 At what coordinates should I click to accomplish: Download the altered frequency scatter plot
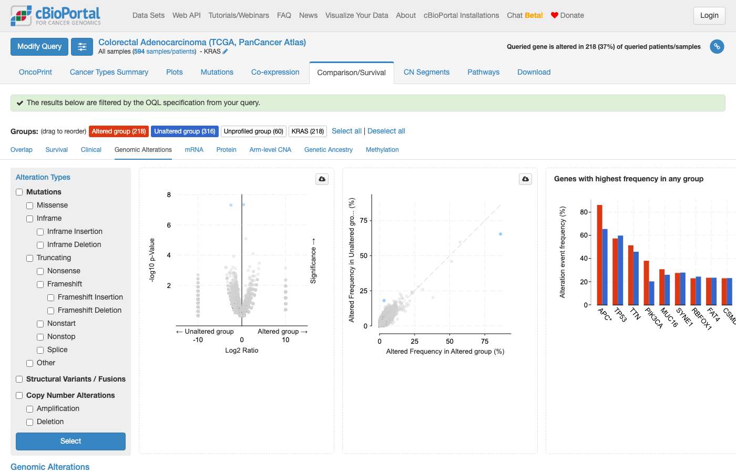pos(525,179)
